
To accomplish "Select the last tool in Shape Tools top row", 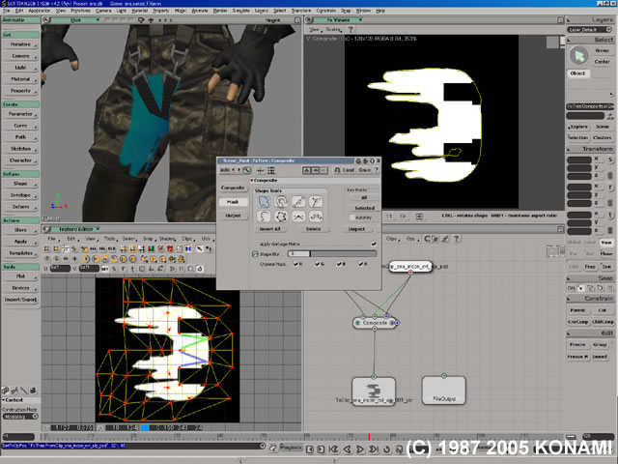I will point(316,202).
